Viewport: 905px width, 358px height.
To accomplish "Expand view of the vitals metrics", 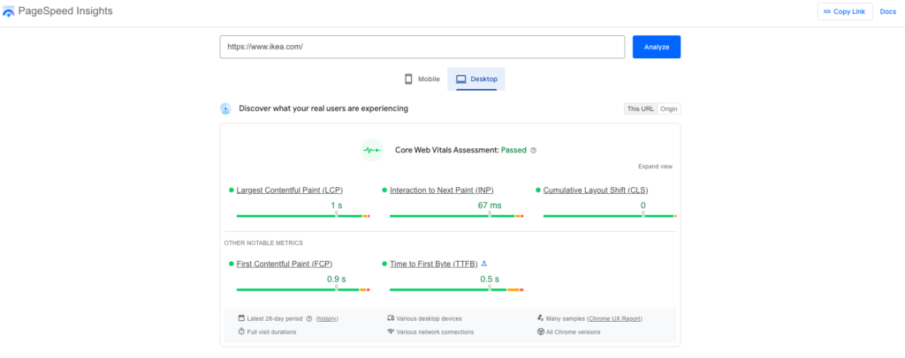I will pyautogui.click(x=655, y=167).
